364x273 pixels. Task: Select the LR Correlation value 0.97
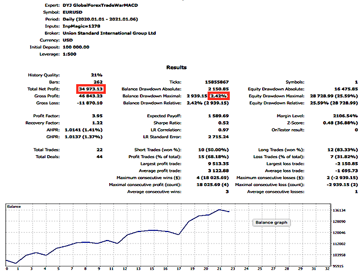click(224, 130)
